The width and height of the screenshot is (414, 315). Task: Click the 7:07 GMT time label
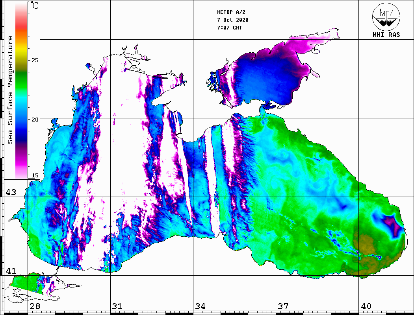click(x=230, y=28)
